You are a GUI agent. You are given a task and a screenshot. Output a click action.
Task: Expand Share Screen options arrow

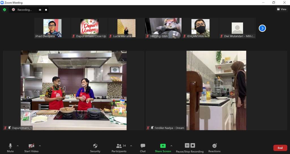click(171, 146)
